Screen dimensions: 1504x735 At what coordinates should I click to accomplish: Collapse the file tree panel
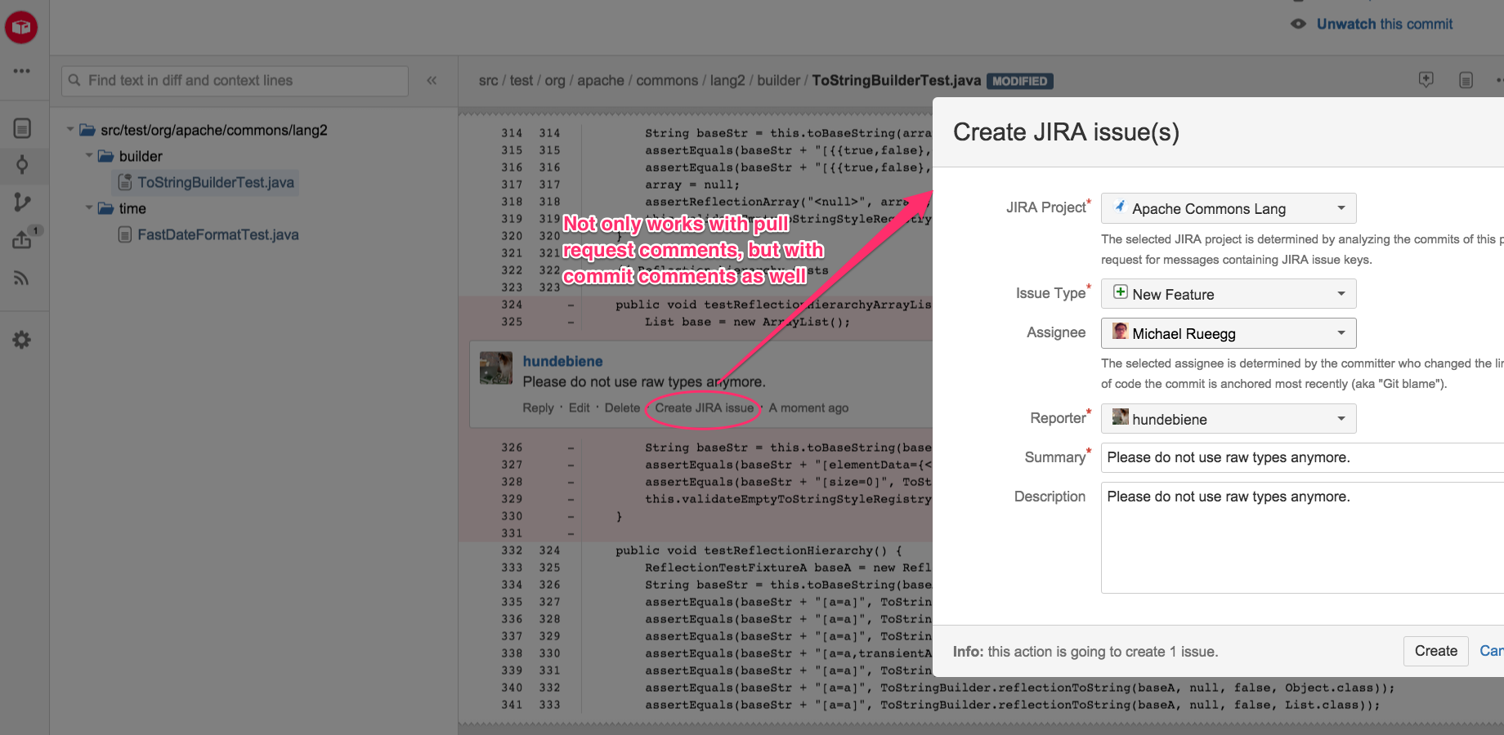click(432, 80)
